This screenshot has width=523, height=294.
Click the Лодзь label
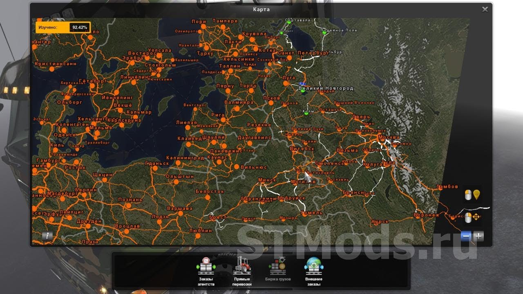click(160, 216)
